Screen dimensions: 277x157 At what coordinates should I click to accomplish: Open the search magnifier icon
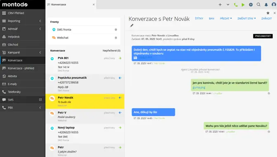coord(258,5)
